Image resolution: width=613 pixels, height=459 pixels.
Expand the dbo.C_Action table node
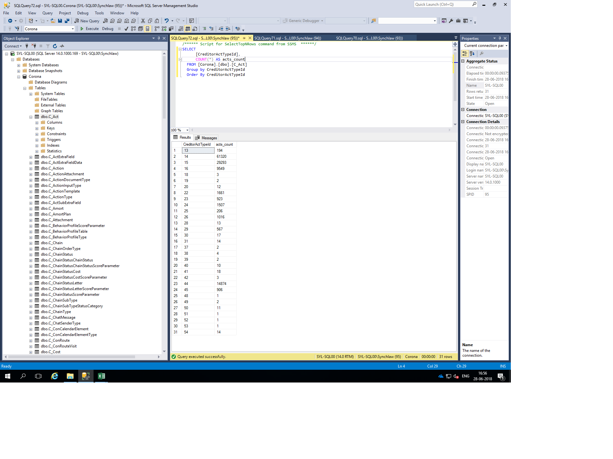click(x=31, y=169)
